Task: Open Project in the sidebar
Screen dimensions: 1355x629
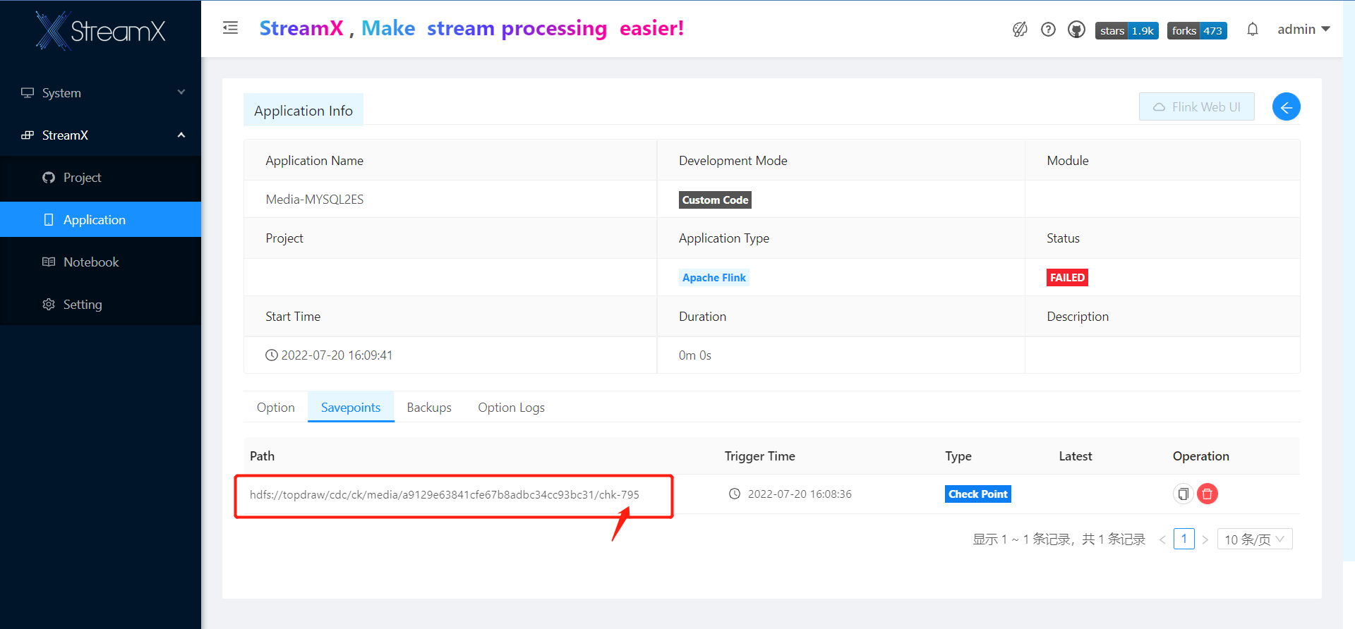Action: (x=100, y=177)
